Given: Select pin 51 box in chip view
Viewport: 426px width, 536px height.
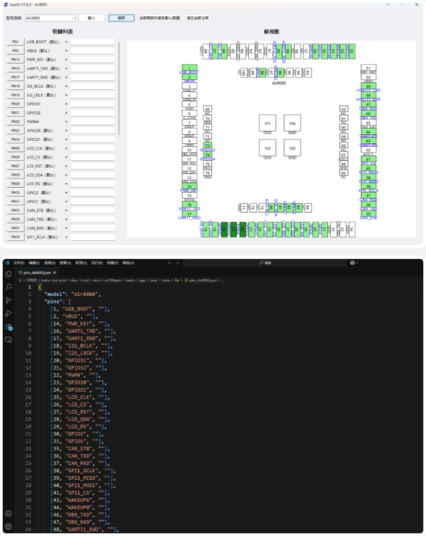Looking at the screenshot, I should pos(368,68).
